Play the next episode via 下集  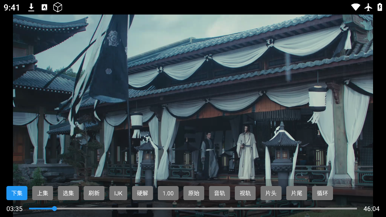[x=17, y=193]
